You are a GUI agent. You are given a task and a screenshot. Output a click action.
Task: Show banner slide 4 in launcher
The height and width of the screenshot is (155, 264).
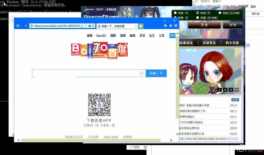coord(237,90)
